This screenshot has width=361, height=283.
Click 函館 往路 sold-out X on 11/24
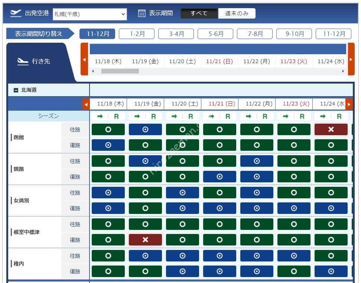[331, 129]
